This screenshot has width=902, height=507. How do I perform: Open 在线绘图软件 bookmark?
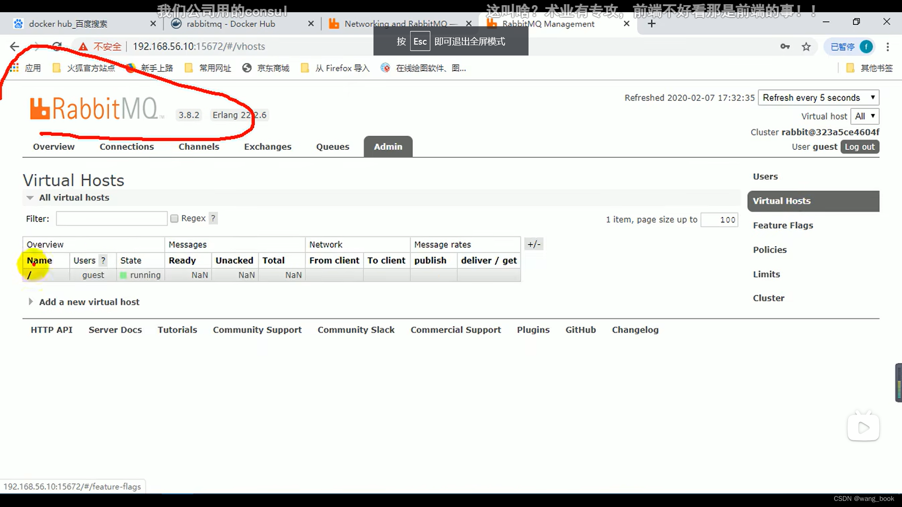point(423,68)
